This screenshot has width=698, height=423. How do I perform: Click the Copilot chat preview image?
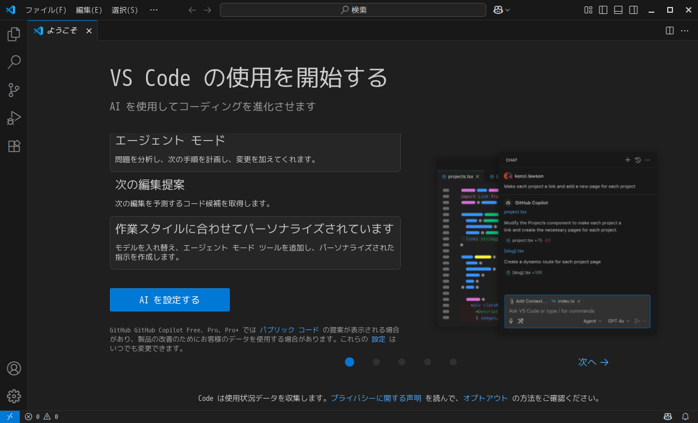[547, 242]
